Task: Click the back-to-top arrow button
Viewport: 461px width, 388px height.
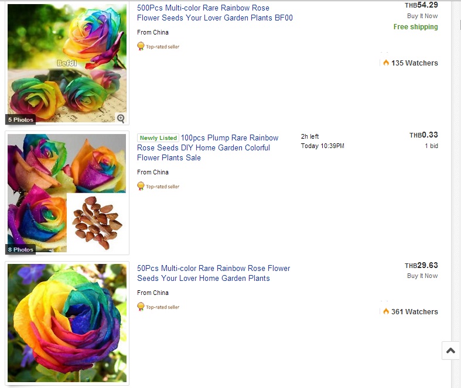Action: click(450, 351)
